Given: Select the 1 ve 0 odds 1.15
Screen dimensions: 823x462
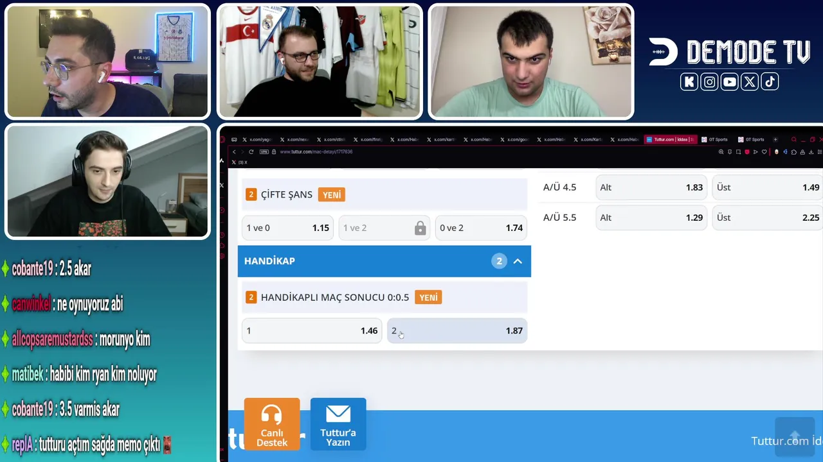Looking at the screenshot, I should (287, 228).
